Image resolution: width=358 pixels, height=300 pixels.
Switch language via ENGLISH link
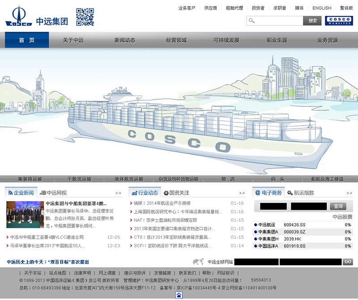(x=322, y=8)
